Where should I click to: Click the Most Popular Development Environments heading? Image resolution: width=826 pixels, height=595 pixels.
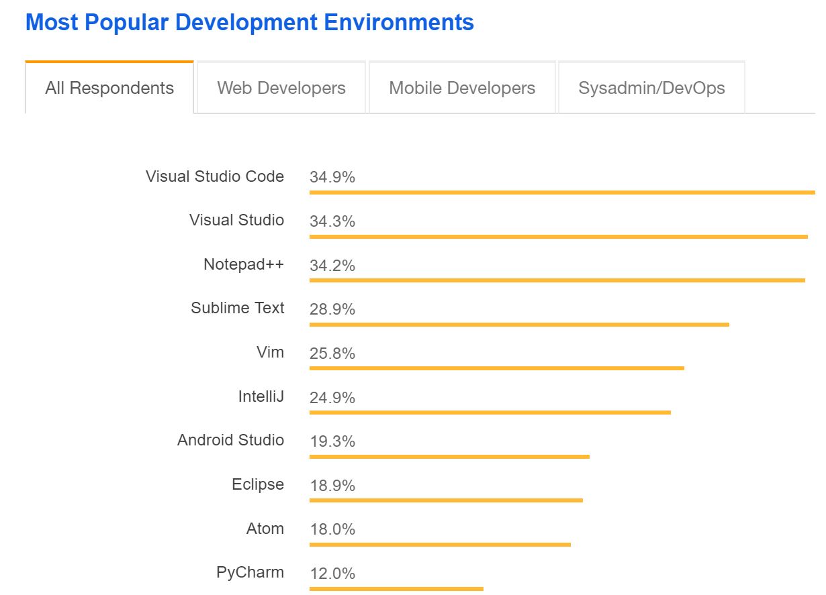pos(249,23)
